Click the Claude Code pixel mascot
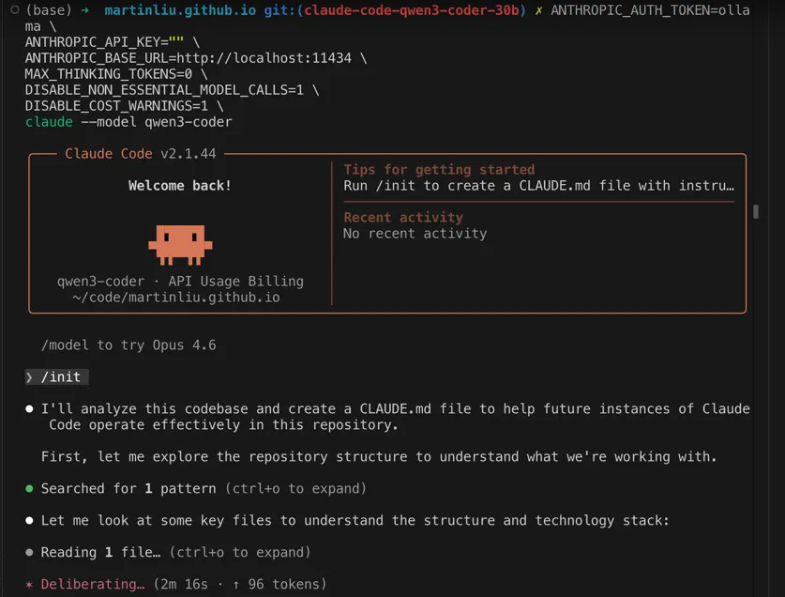The width and height of the screenshot is (785, 597). pos(180,243)
